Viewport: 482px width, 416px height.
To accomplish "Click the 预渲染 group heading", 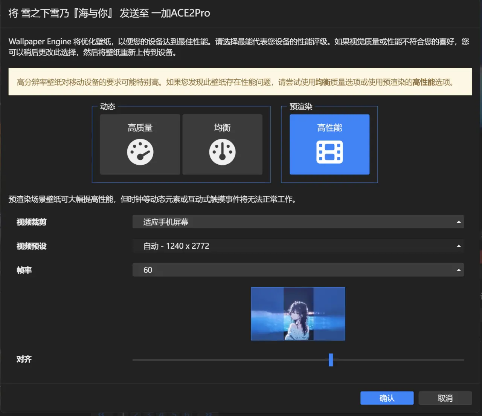I will tap(301, 107).
